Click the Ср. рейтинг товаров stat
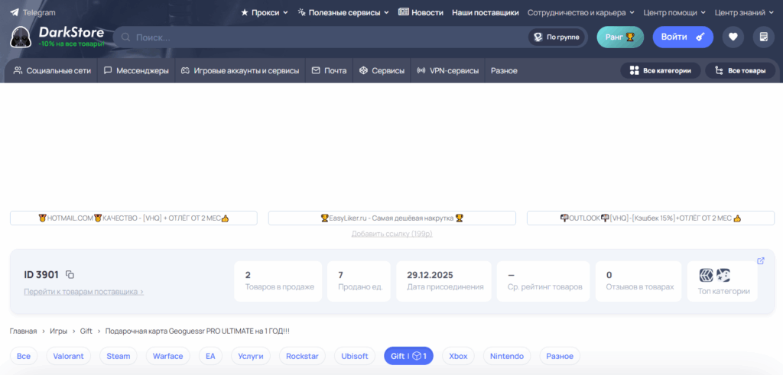This screenshot has height=375, width=783. (544, 281)
